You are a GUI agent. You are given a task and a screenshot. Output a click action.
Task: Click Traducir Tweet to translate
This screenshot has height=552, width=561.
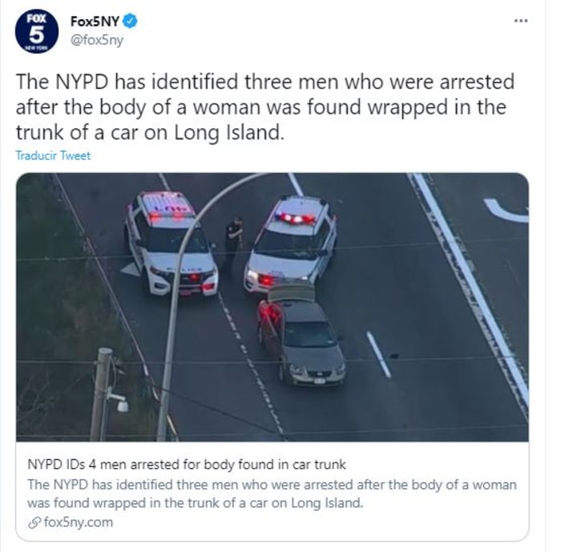(x=53, y=155)
